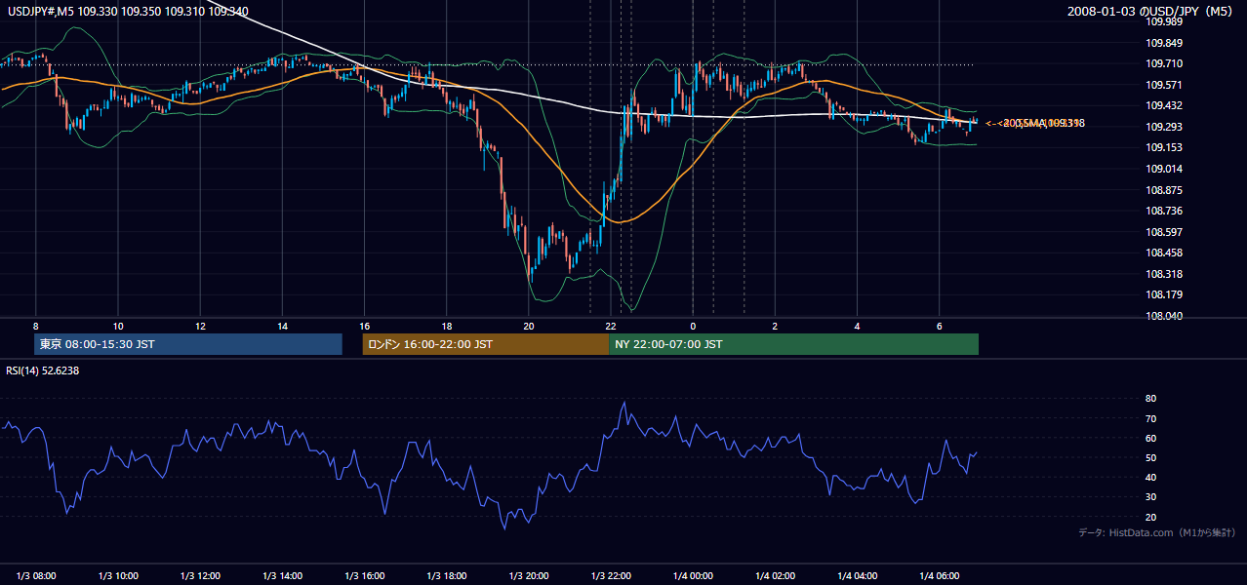Click the 1/3 10:00 bottom time label
This screenshot has height=585, width=1247.
pyautogui.click(x=118, y=575)
